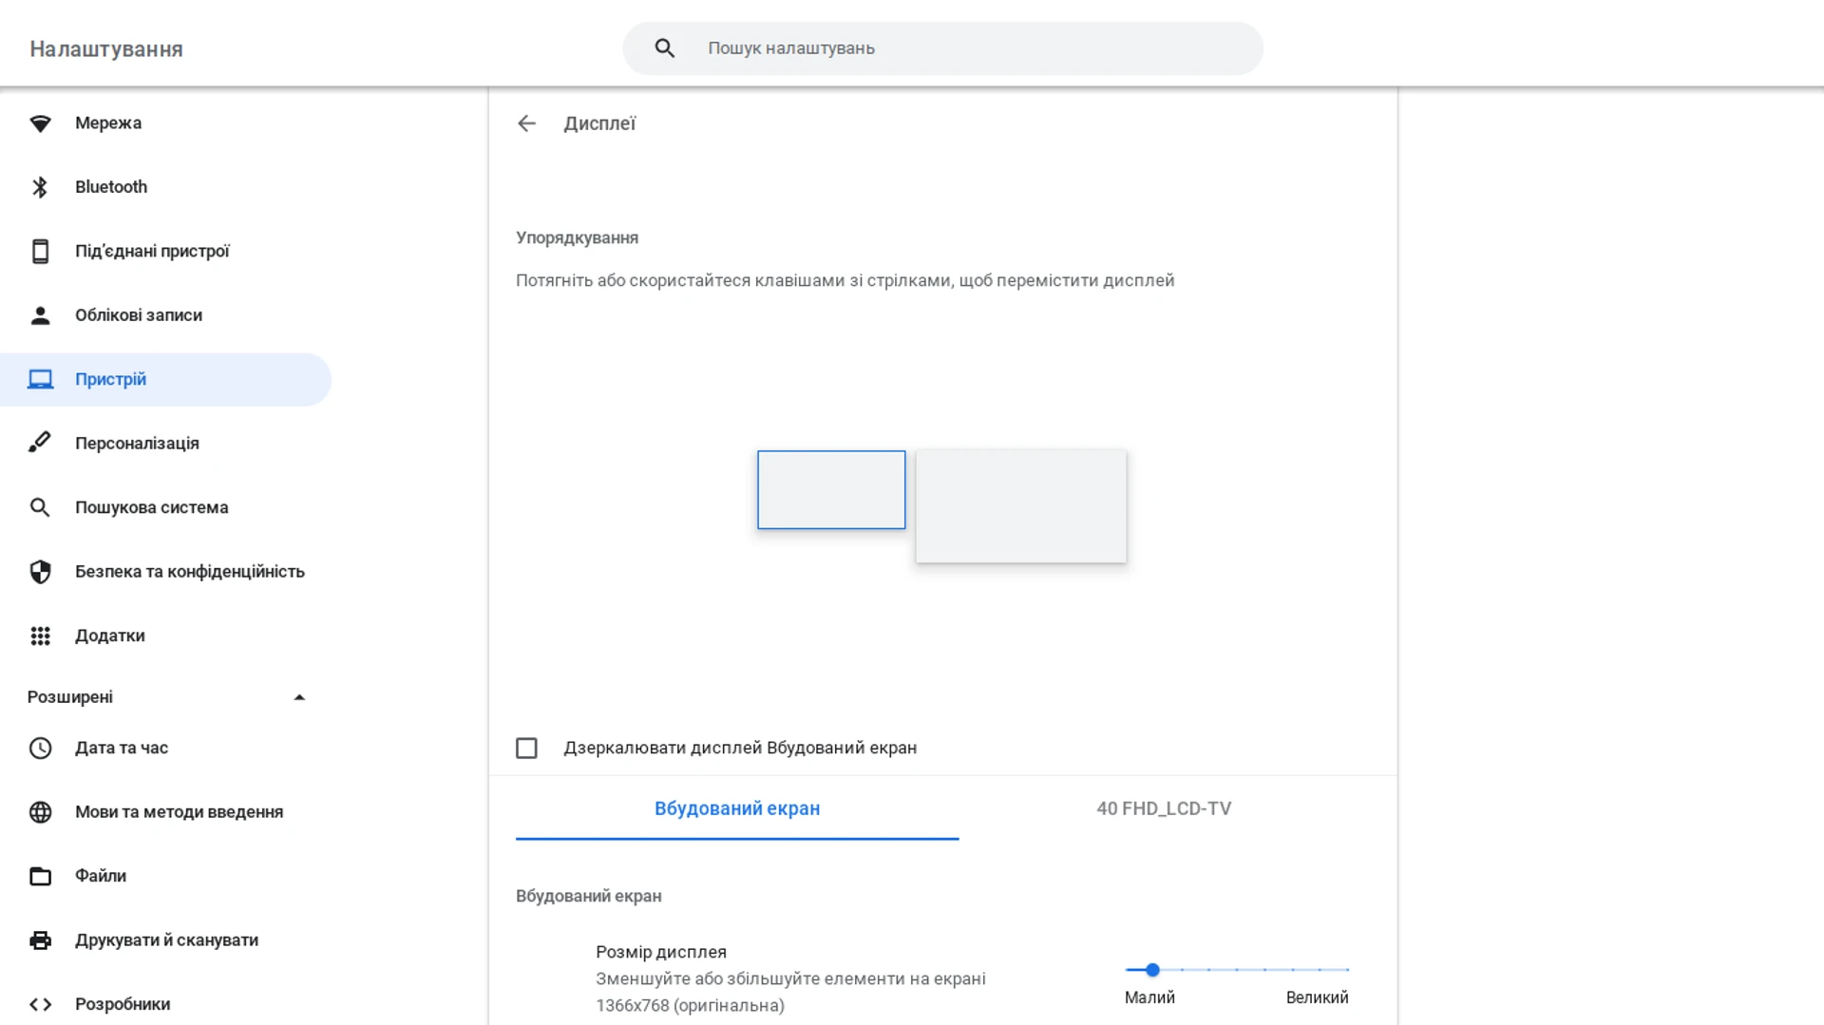Enable the Дзеркалювати дисплей checkbox

(526, 748)
